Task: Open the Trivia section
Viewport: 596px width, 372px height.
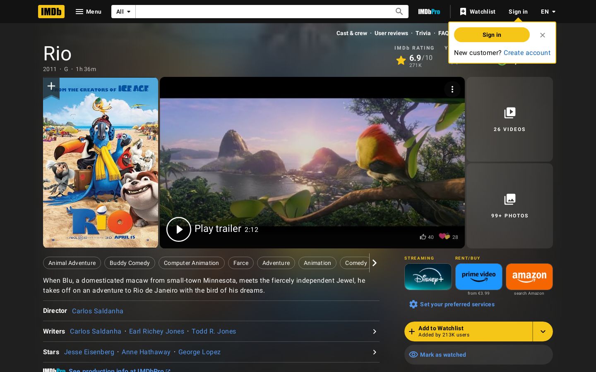Action: coord(423,33)
